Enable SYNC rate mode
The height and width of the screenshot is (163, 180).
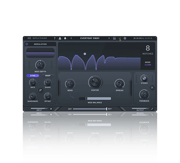click(x=33, y=76)
